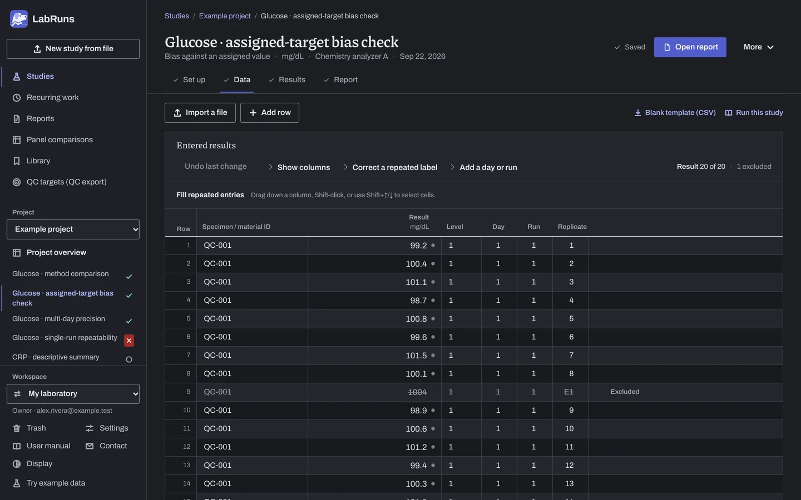Select result cell 99.2 in row 1
This screenshot has height=500, width=801.
coord(374,246)
